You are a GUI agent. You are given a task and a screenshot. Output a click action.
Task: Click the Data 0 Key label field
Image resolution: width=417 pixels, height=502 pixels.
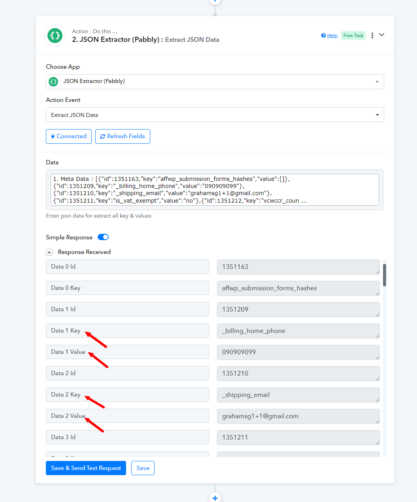tap(127, 288)
